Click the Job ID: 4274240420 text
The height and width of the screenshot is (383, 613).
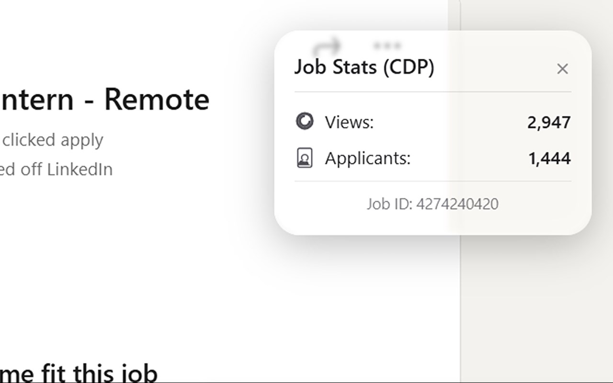coord(432,204)
